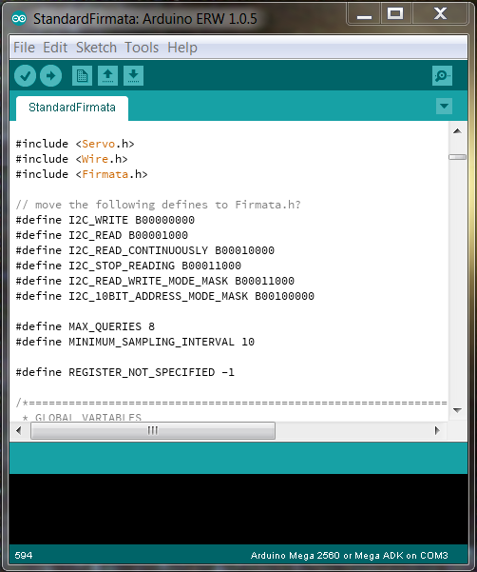The image size is (477, 572).
Task: Click the vertical scrollbar thumb
Action: click(458, 157)
